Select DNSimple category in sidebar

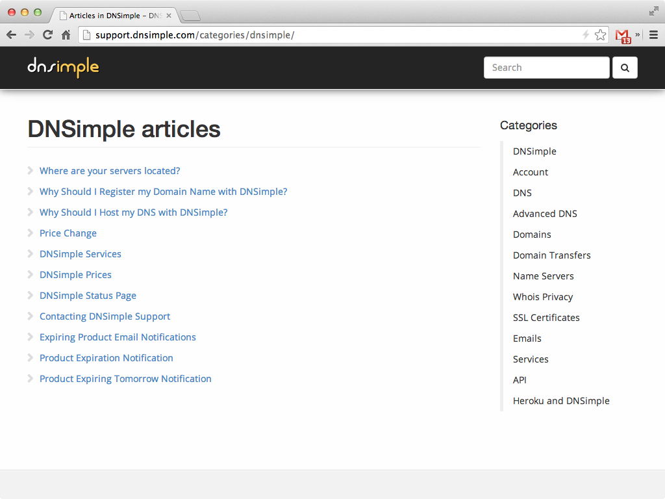534,151
